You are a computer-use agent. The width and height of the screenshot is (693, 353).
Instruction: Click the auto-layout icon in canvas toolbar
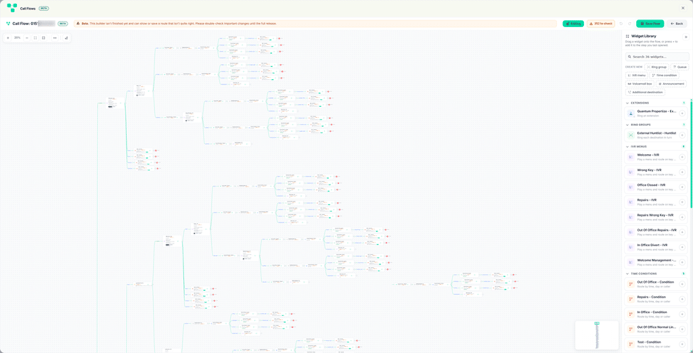[x=66, y=38]
